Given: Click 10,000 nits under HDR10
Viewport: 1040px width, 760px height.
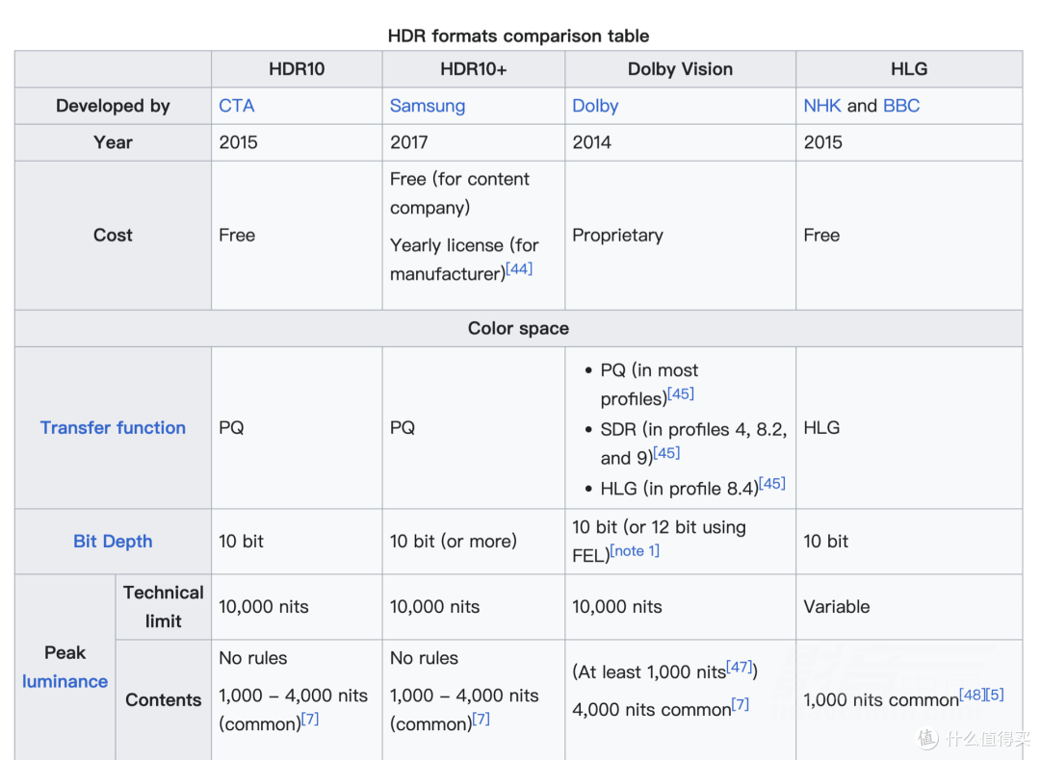Looking at the screenshot, I should pos(264,607).
